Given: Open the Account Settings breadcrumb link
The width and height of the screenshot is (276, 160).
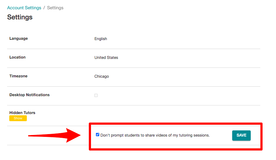Looking at the screenshot, I should (24, 8).
